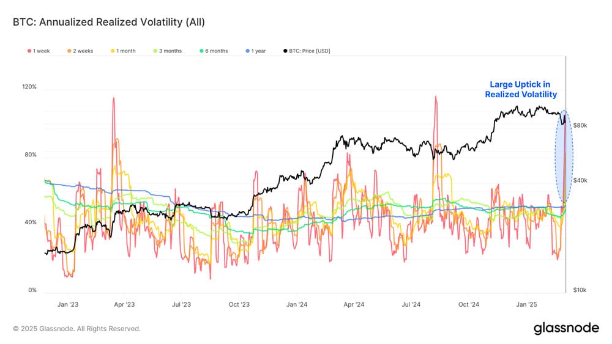Click the 120% y-axis label

coord(29,87)
